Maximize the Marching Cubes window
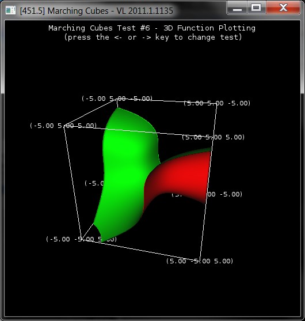305x321 pixels. click(x=256, y=7)
